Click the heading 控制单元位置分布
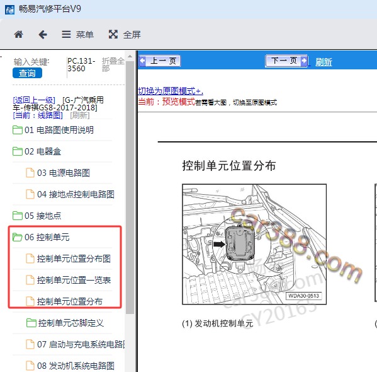This screenshot has width=377, height=372. 229,166
